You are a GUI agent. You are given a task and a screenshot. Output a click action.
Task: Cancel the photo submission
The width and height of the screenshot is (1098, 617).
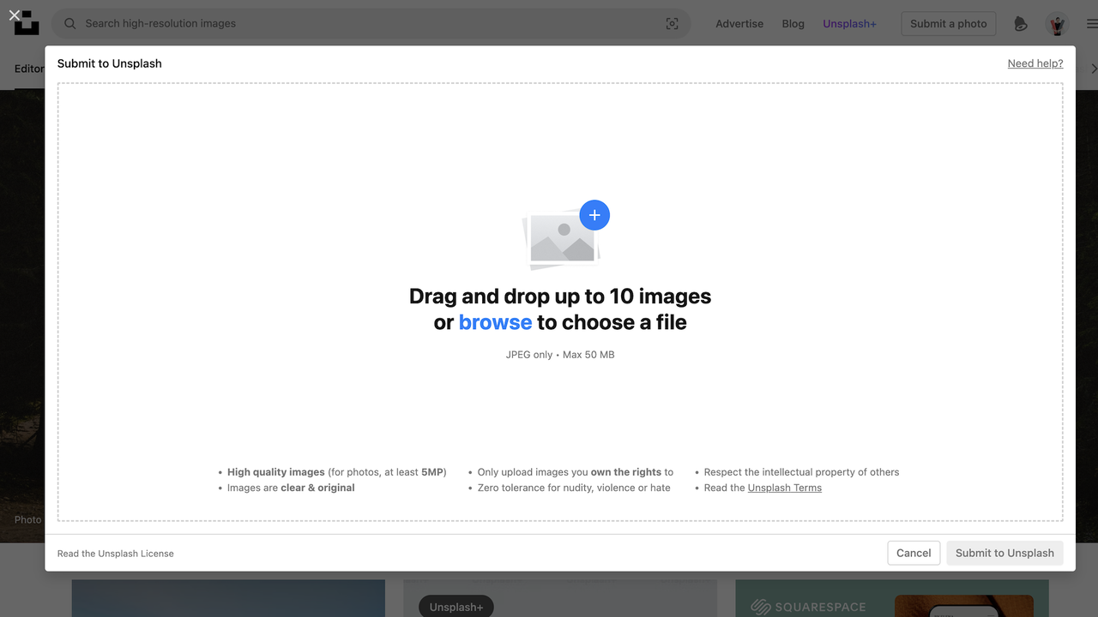coord(914,553)
